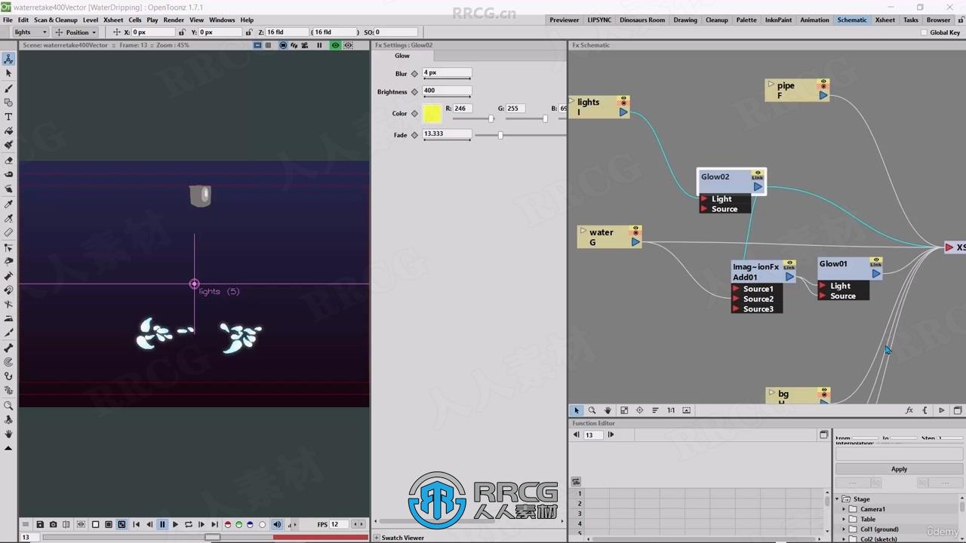This screenshot has height=543, width=966.
Task: Click the Glow01 node in schematic
Action: (x=849, y=268)
